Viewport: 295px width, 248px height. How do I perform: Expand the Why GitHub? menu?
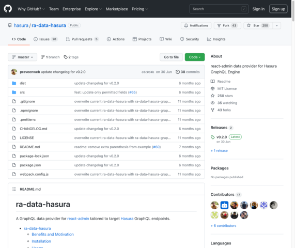31,9
